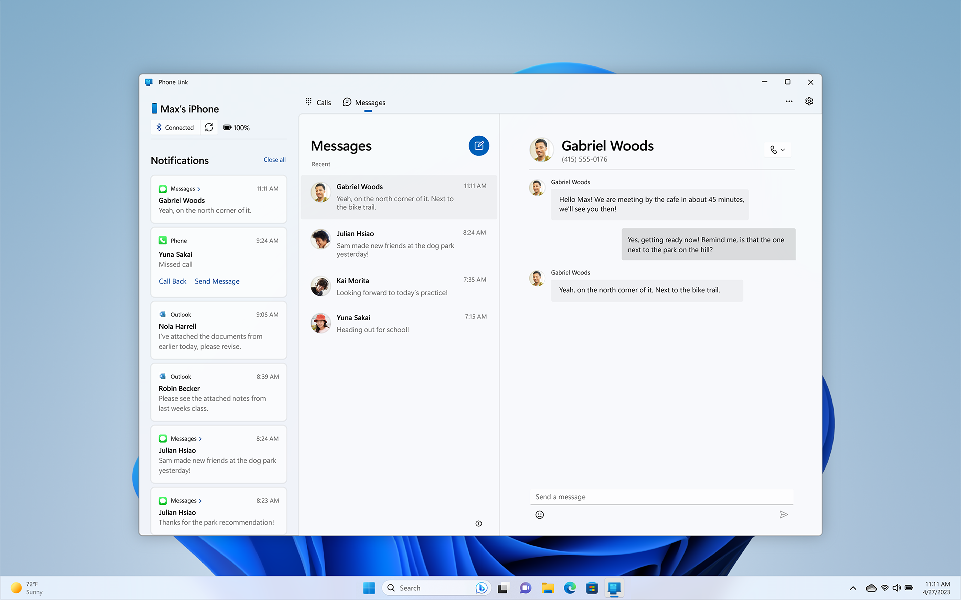The width and height of the screenshot is (961, 600).
Task: Click the three-dot overflow menu icon
Action: [x=789, y=101]
